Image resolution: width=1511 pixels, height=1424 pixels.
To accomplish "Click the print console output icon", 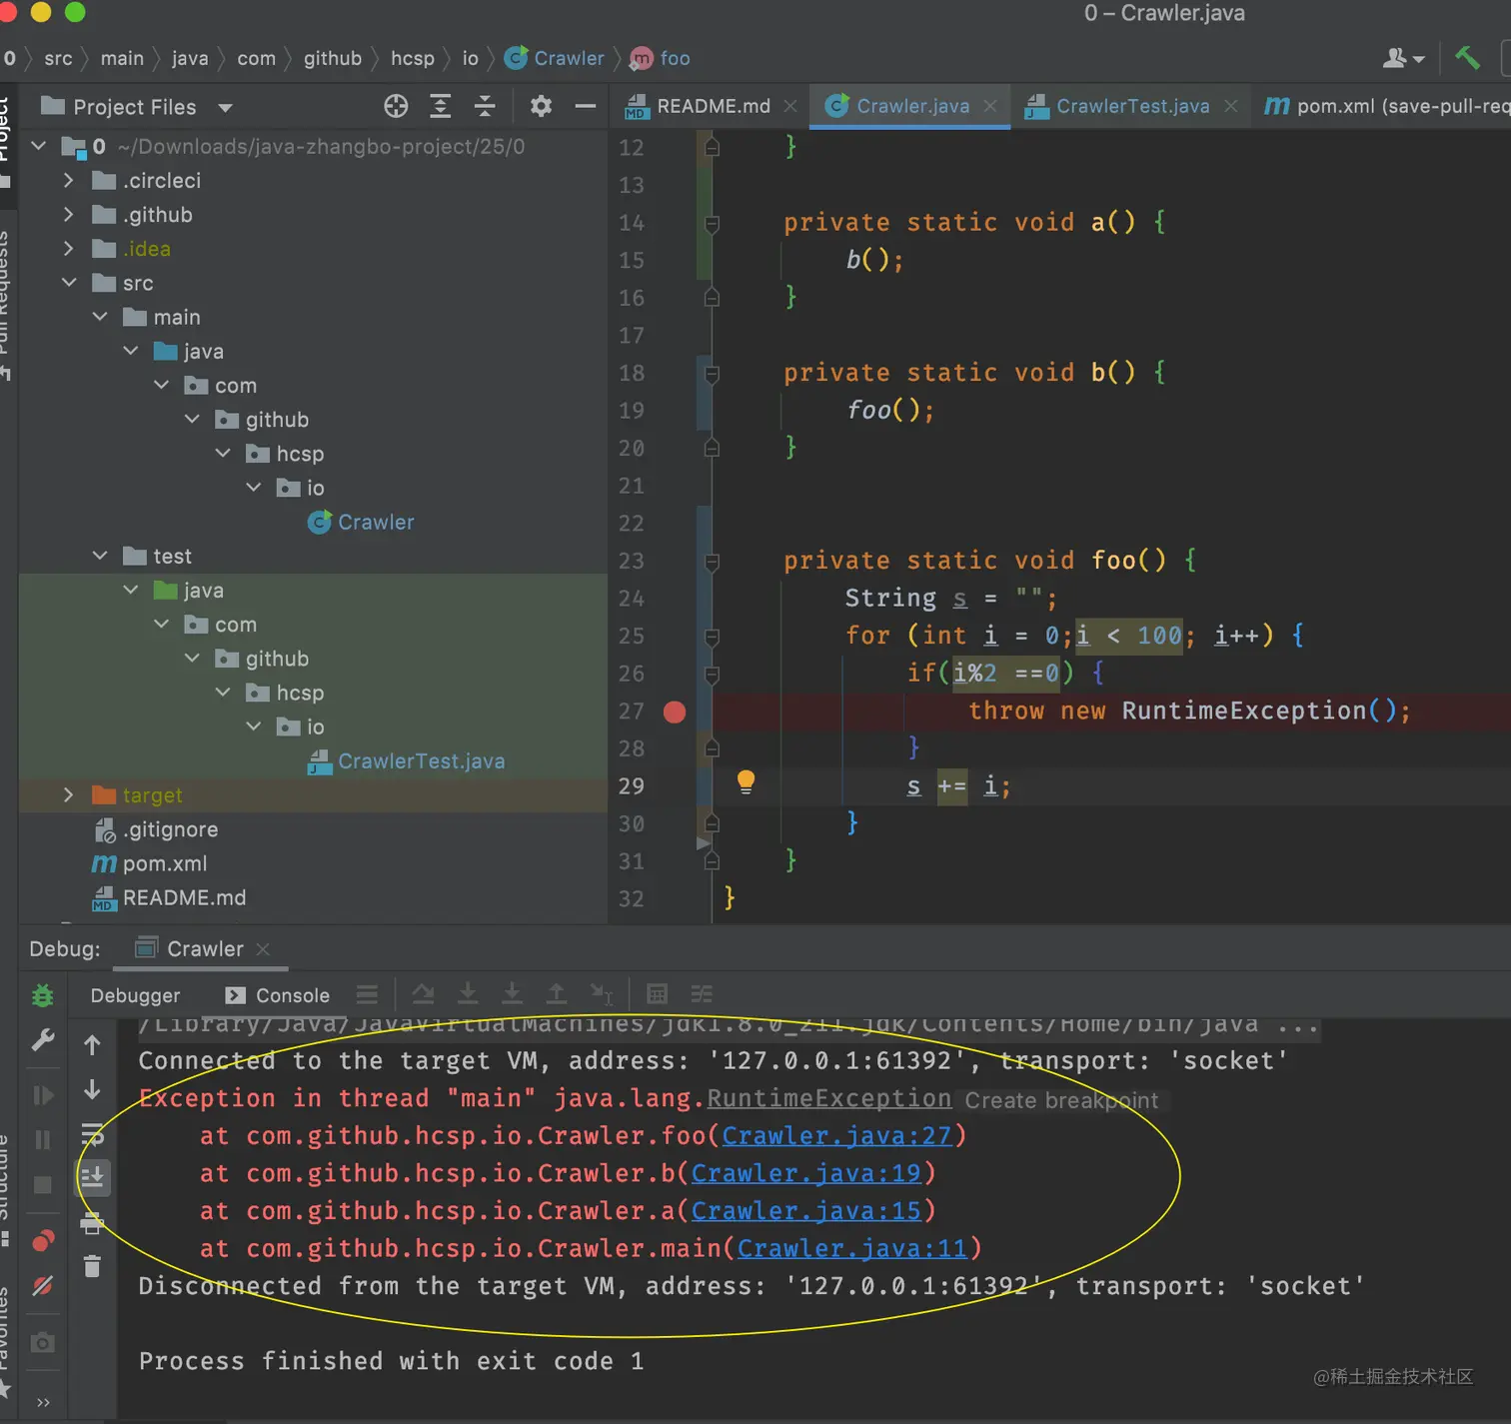I will 92,1222.
